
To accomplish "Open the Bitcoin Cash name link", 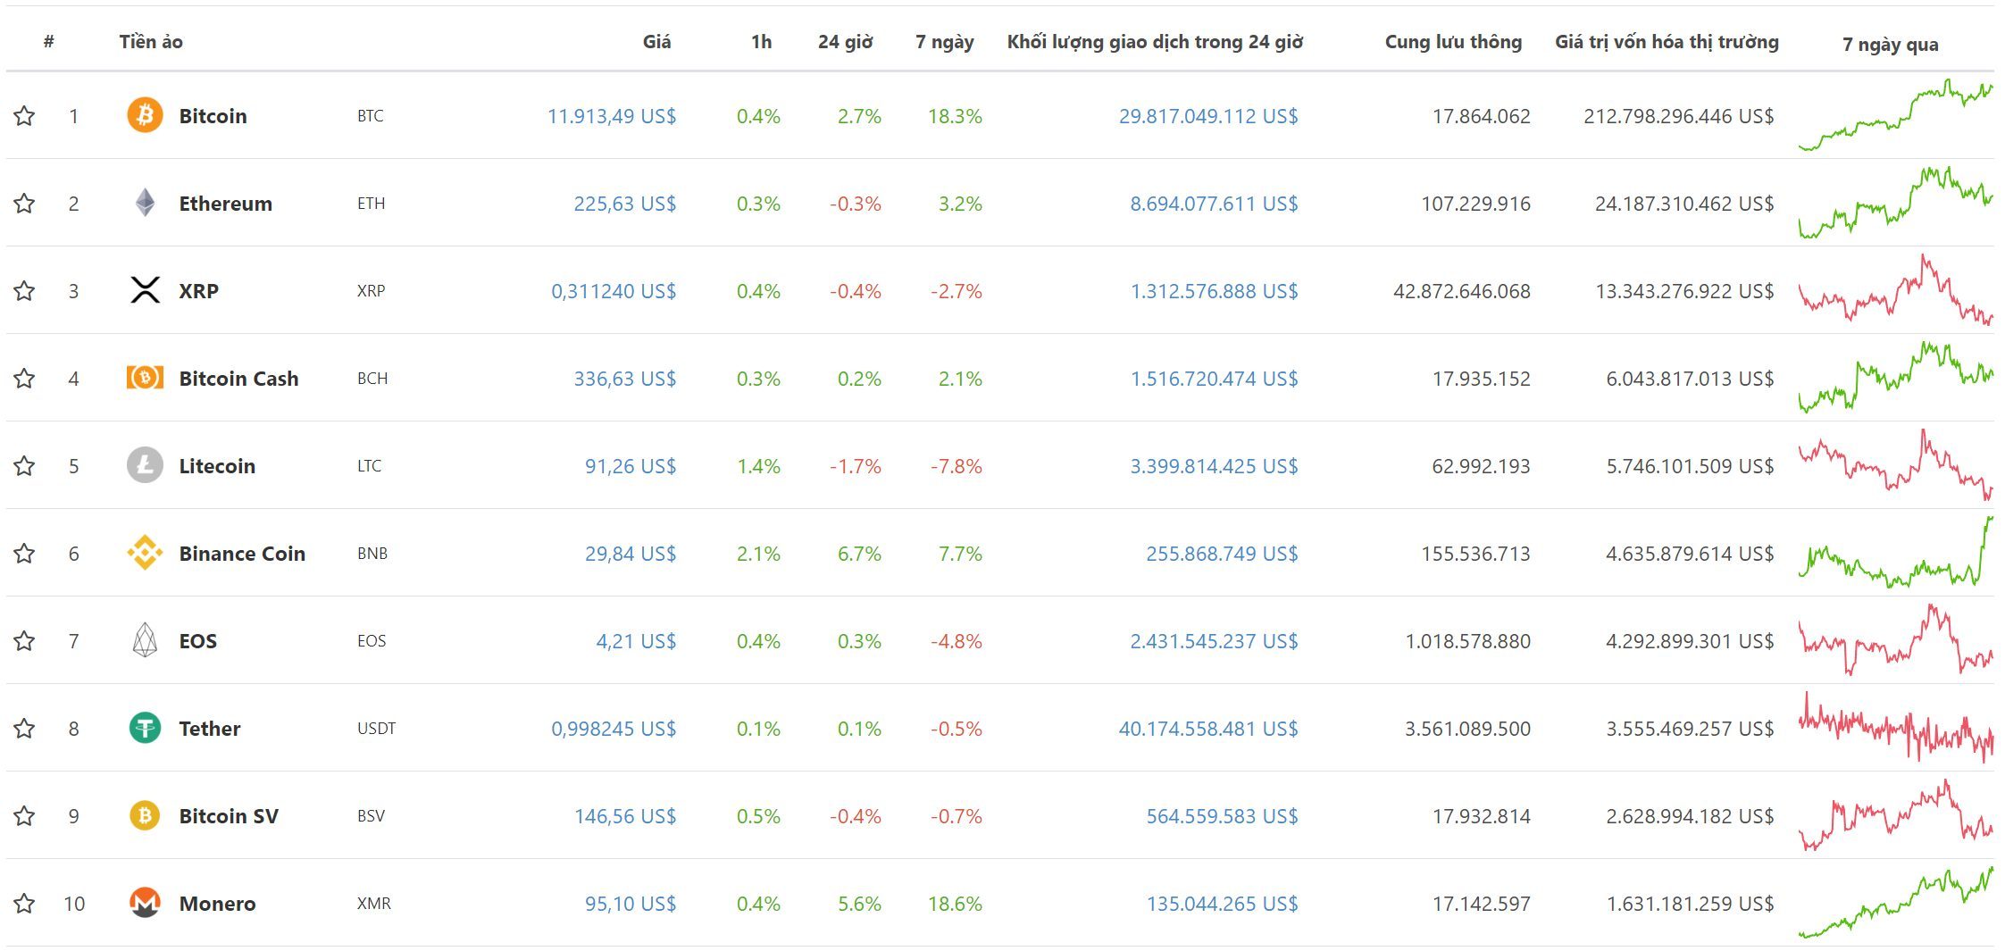I will coord(238,378).
